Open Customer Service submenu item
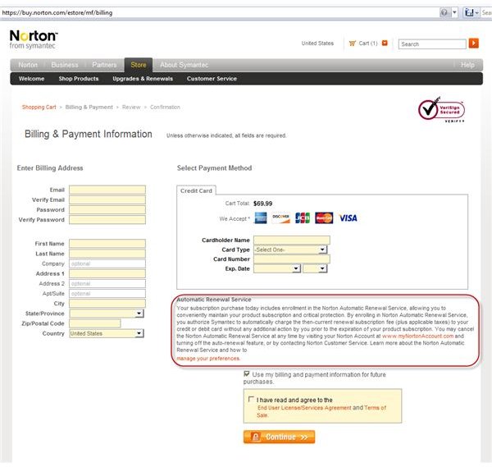The width and height of the screenshot is (492, 467). pos(212,79)
